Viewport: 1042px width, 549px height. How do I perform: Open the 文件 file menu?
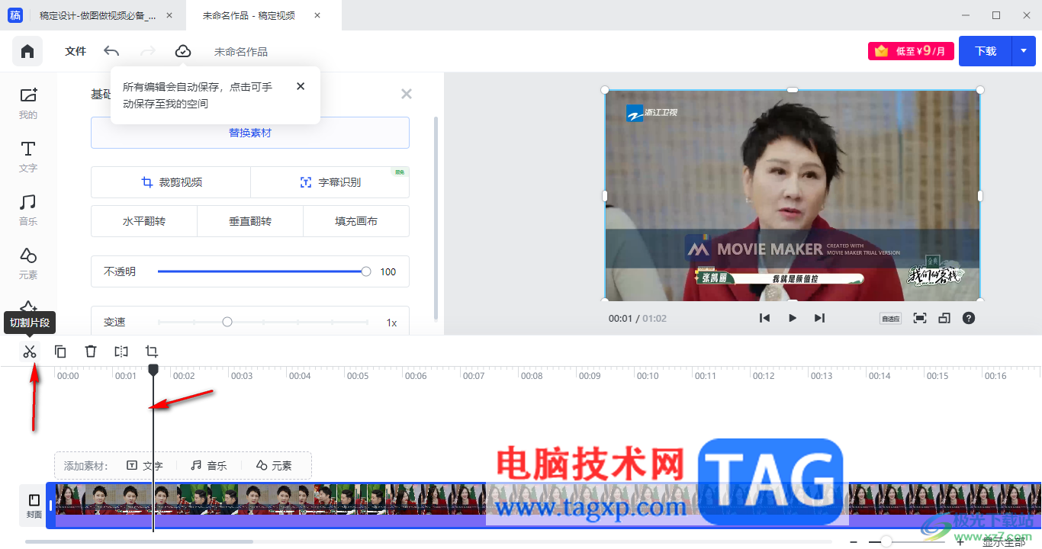pos(76,51)
